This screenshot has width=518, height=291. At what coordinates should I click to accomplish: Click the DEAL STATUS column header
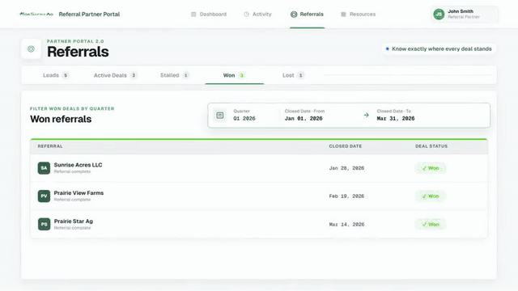(x=431, y=146)
